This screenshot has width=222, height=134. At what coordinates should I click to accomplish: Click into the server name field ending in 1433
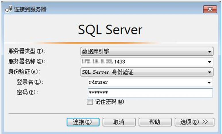point(144,62)
